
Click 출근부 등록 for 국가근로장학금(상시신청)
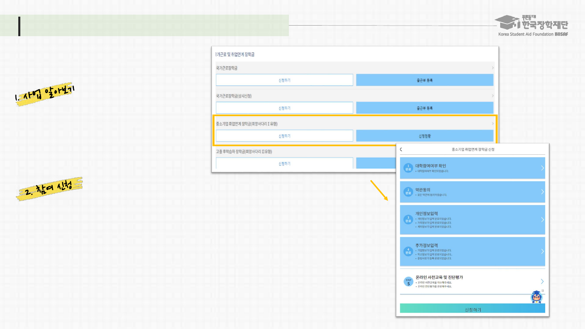(425, 108)
